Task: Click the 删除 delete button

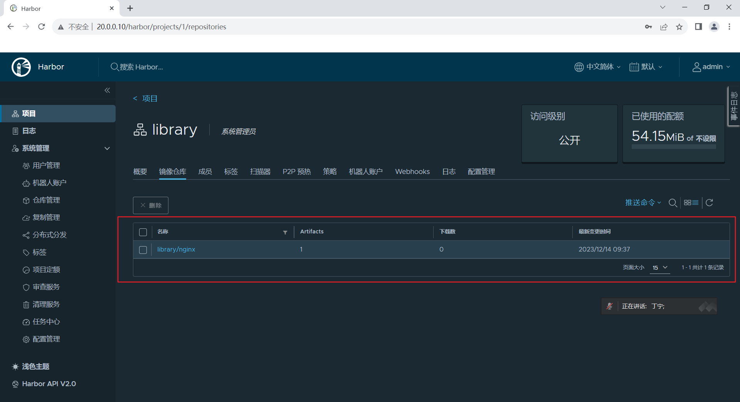Action: (x=151, y=205)
